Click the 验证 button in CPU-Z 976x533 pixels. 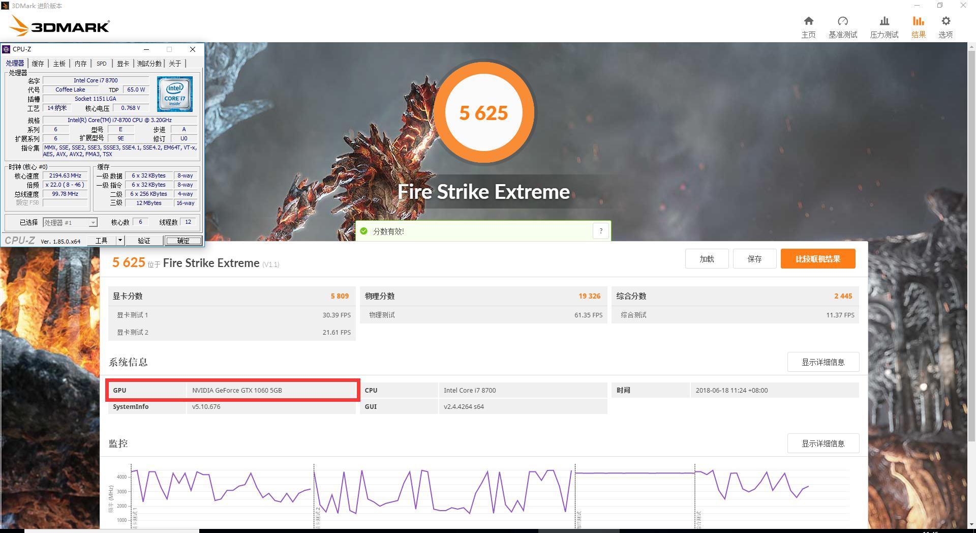[x=145, y=241]
